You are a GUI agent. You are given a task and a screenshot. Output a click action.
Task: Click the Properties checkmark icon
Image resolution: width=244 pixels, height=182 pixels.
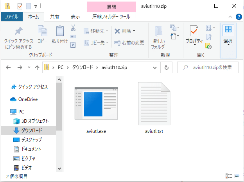click(x=194, y=31)
